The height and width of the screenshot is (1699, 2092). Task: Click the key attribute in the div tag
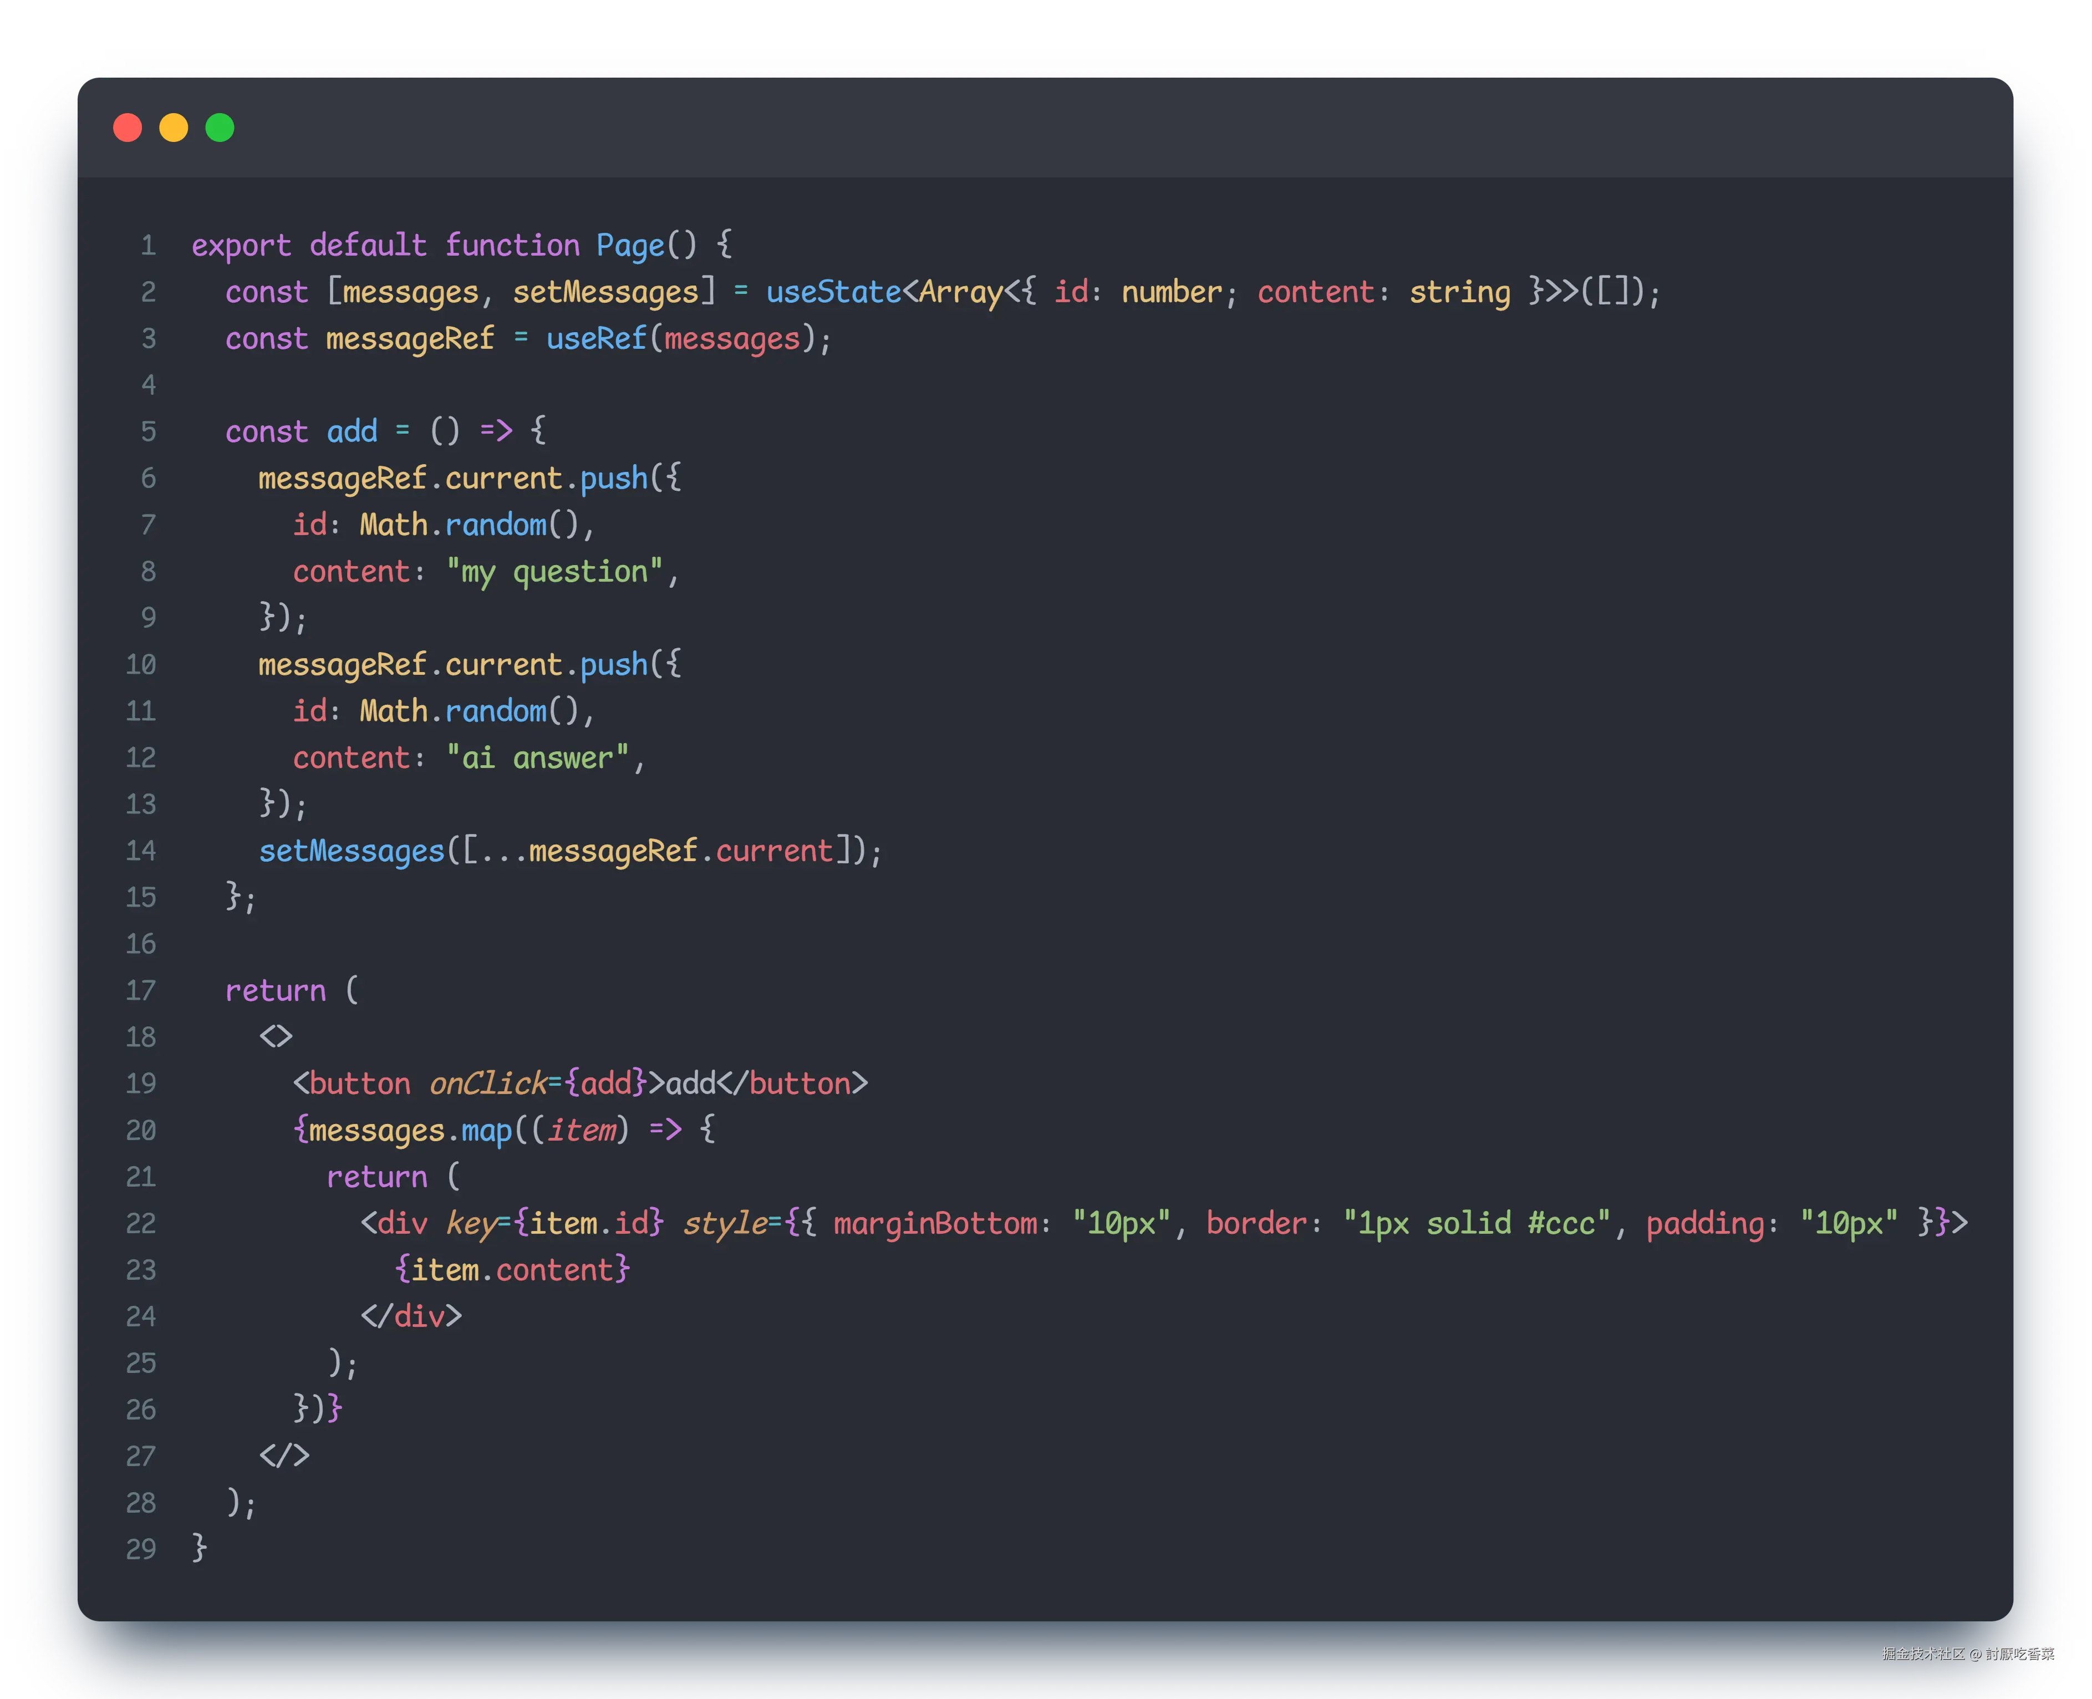(x=471, y=1223)
